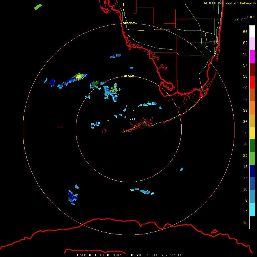Click the "46" legend value
Viewport: 257px width, 257px height.
pos(245,88)
